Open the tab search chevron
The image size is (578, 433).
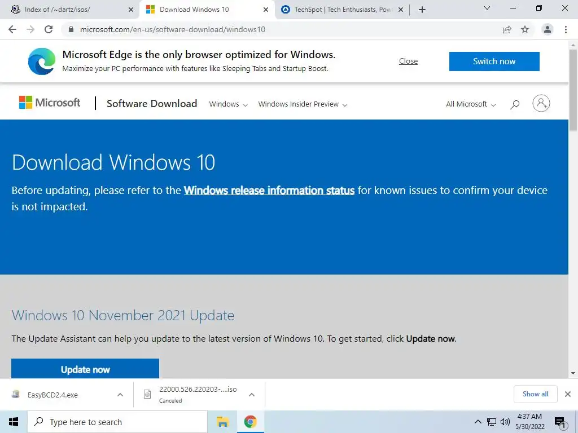(x=487, y=8)
